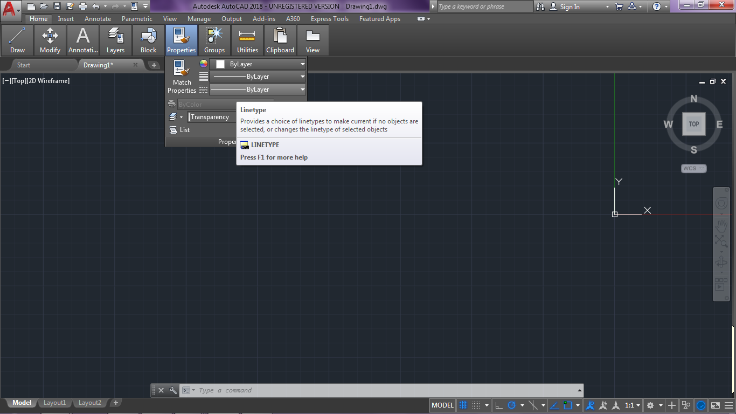The width and height of the screenshot is (736, 414).
Task: Open the Help question mark icon
Action: click(x=656, y=6)
